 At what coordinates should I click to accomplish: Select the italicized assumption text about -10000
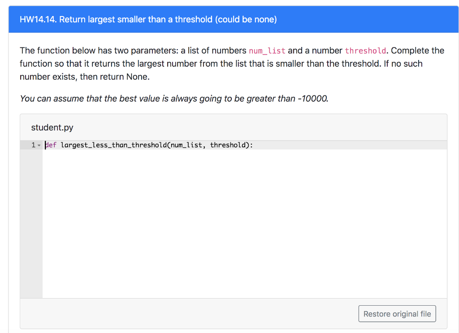[173, 98]
